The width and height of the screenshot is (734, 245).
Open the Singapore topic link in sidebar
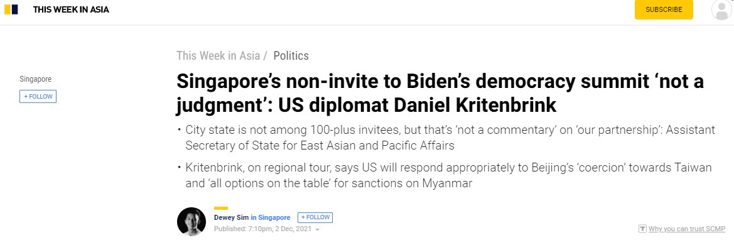pos(36,79)
